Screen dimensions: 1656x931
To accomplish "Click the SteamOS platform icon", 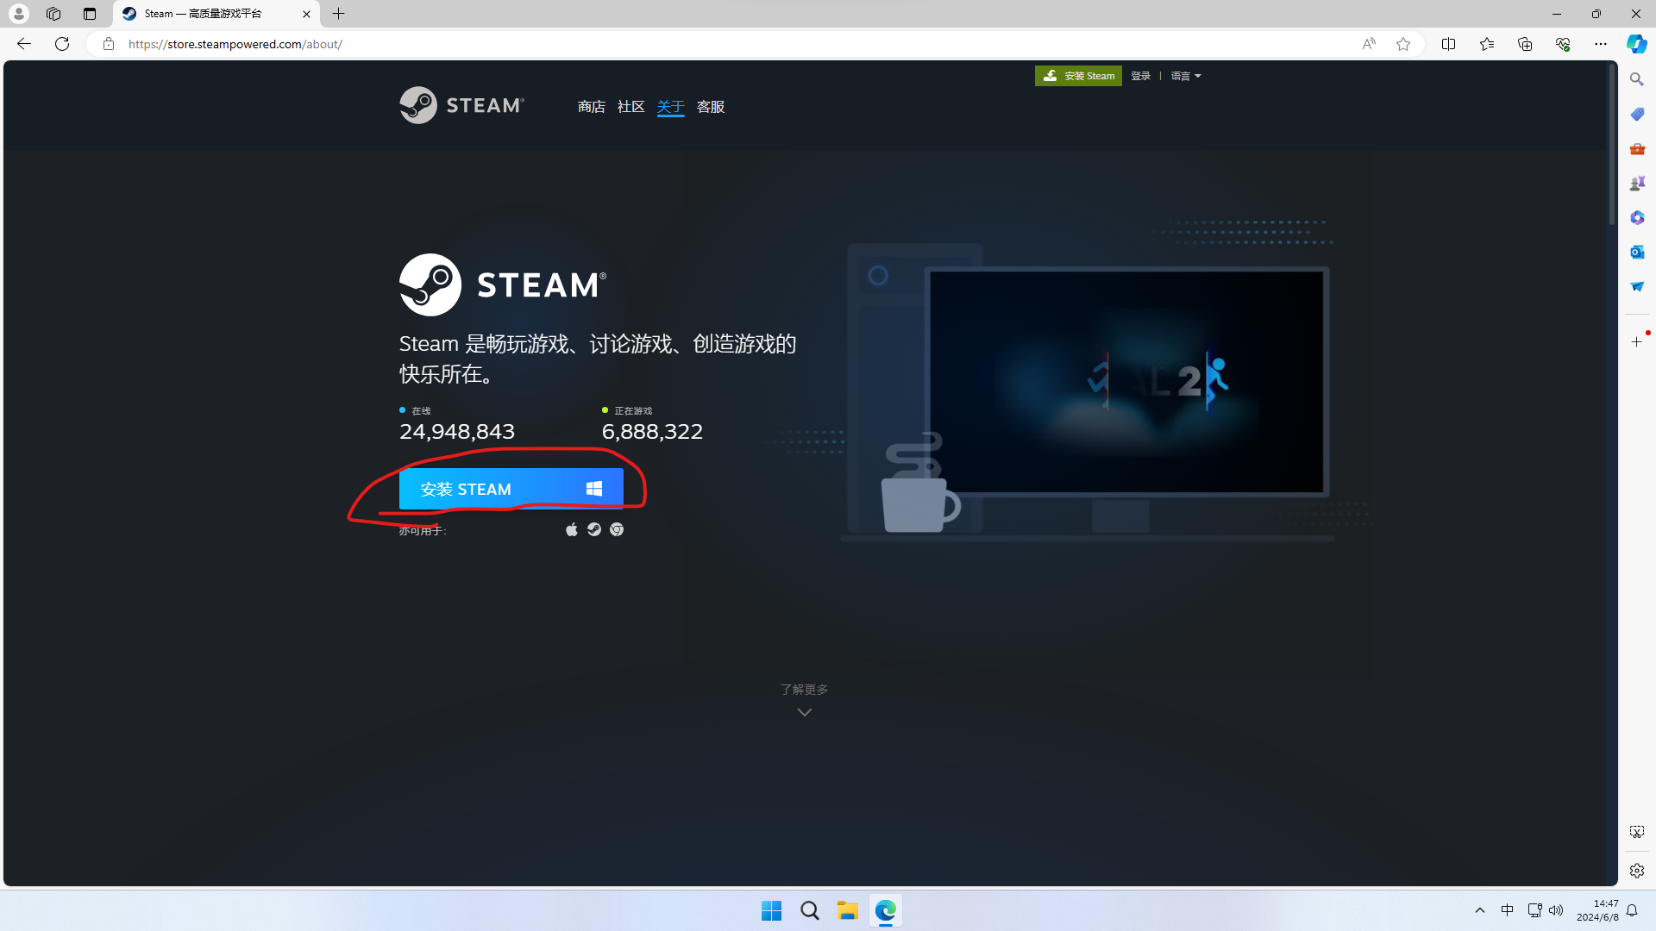I will click(x=594, y=529).
